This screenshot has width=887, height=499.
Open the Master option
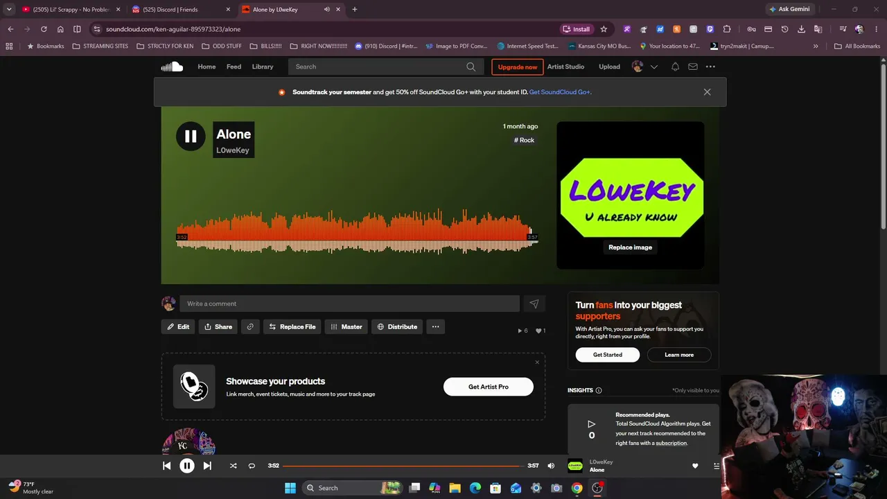346,326
